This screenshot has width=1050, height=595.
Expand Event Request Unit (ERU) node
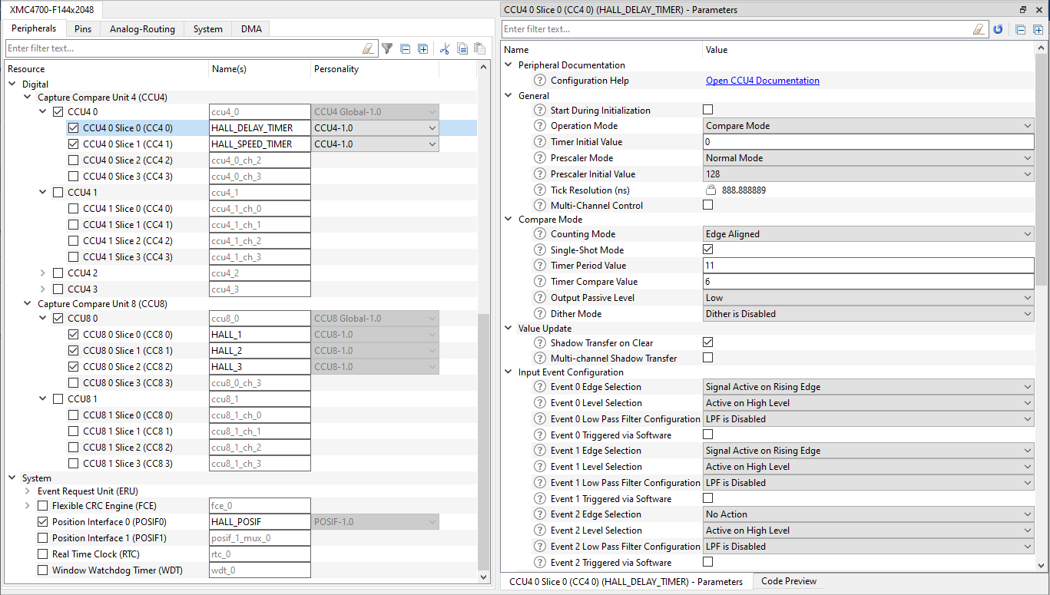[28, 491]
